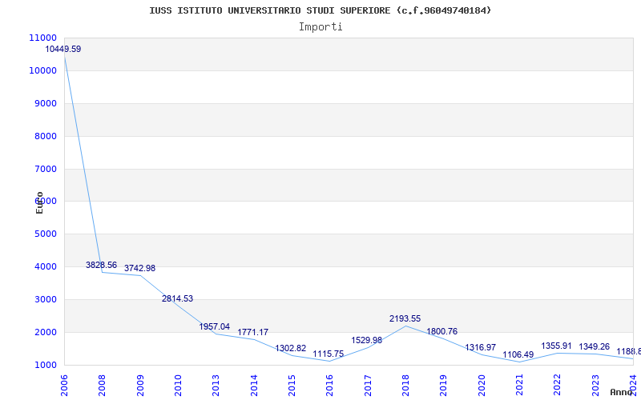Click the chart title IUSS ISTITUTO UNIVERSITARIO
This screenshot has height=400, width=641.
tap(320, 10)
